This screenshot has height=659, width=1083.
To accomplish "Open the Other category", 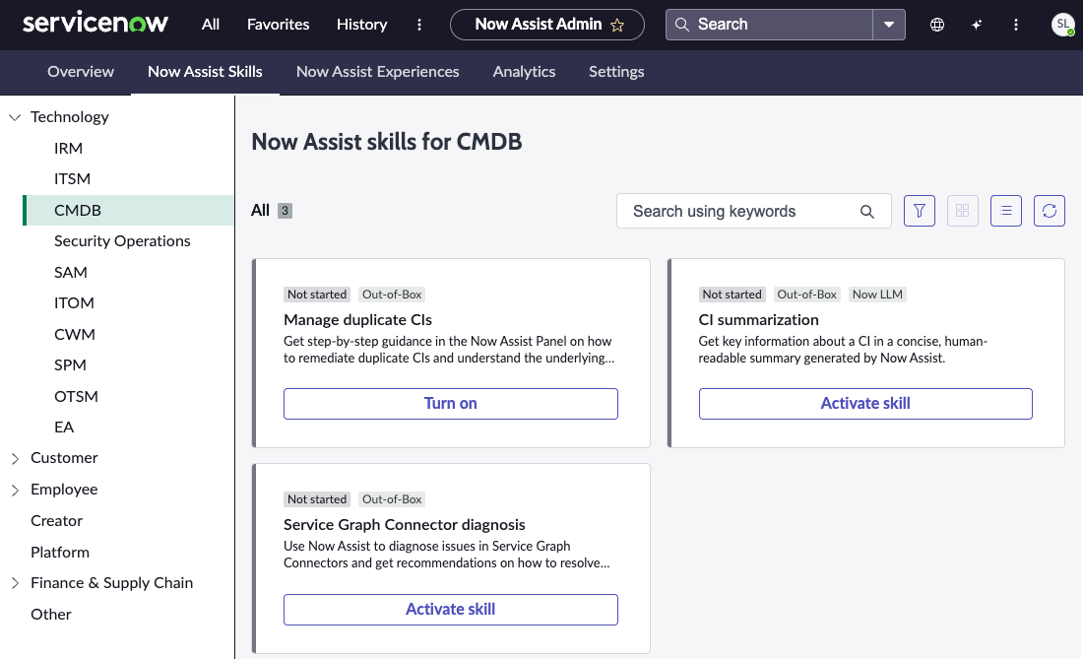I will click(x=50, y=615).
